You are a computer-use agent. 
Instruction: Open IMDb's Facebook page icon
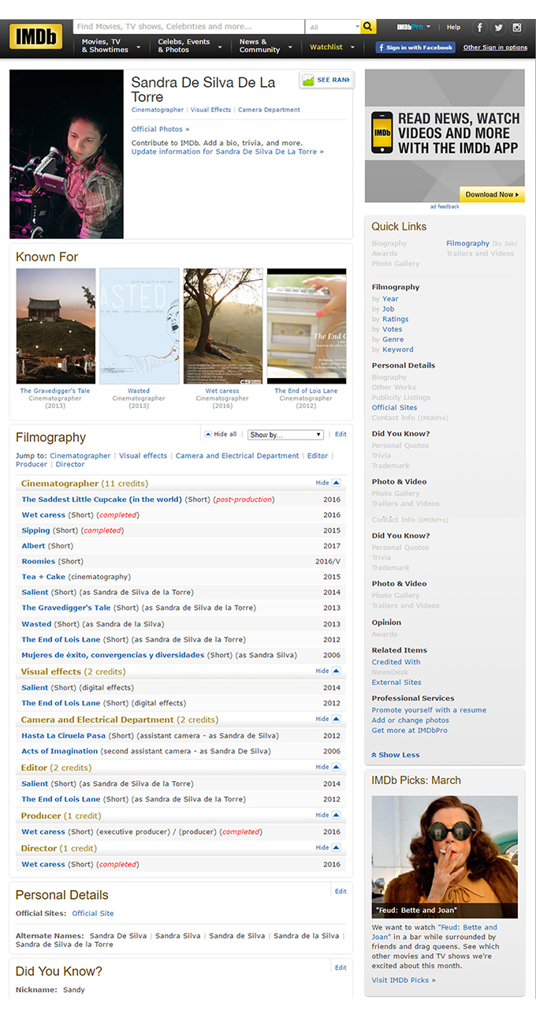point(479,28)
